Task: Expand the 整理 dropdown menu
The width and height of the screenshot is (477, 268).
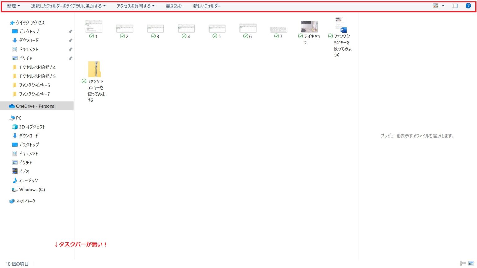Action: click(x=13, y=6)
